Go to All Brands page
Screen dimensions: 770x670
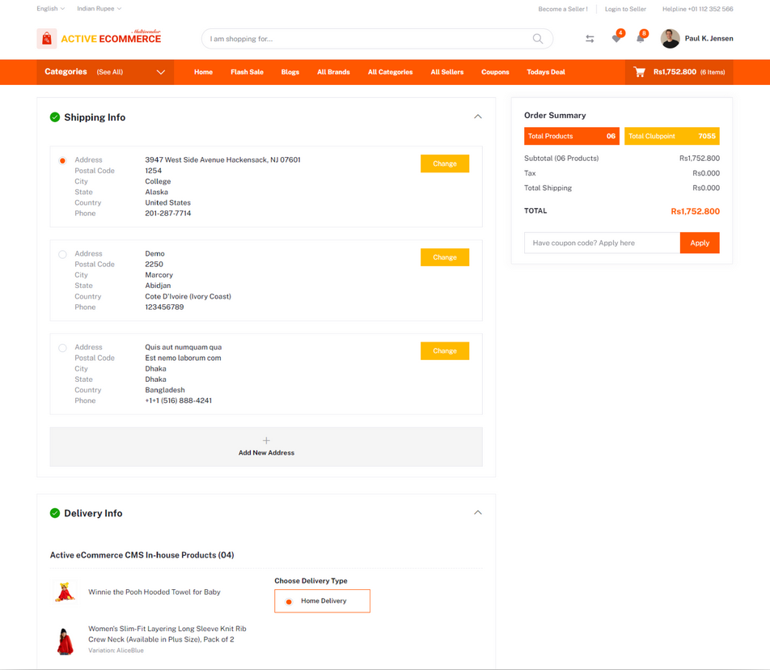coord(333,72)
